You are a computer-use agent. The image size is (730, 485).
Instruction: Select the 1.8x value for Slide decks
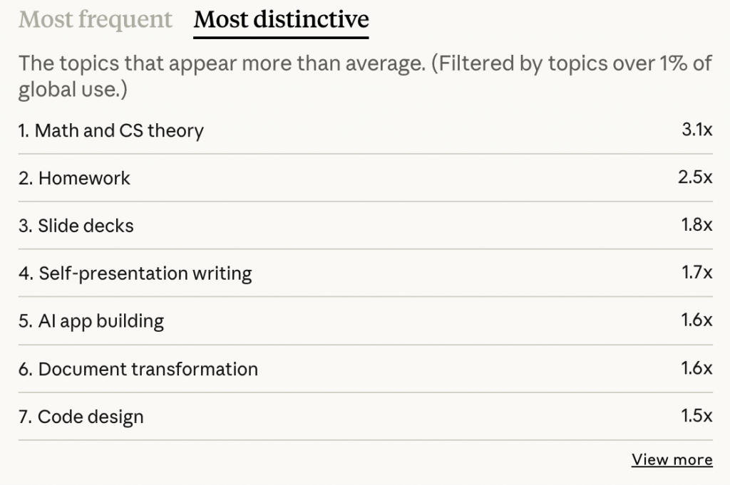coord(697,225)
